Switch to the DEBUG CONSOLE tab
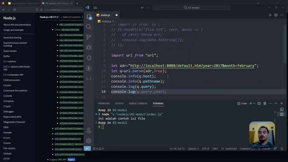This screenshot has height=162, width=288. pos(138,103)
